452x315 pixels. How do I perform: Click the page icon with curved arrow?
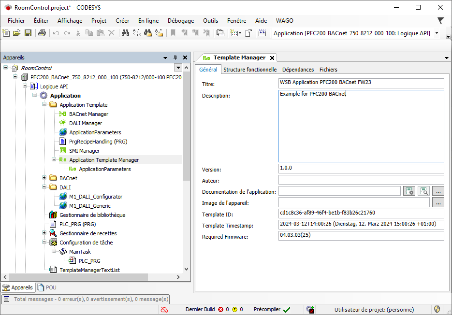[248, 33]
